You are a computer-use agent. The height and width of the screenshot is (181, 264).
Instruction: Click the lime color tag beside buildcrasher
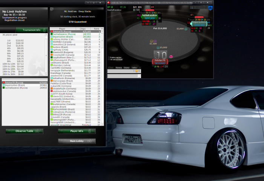click(52, 104)
